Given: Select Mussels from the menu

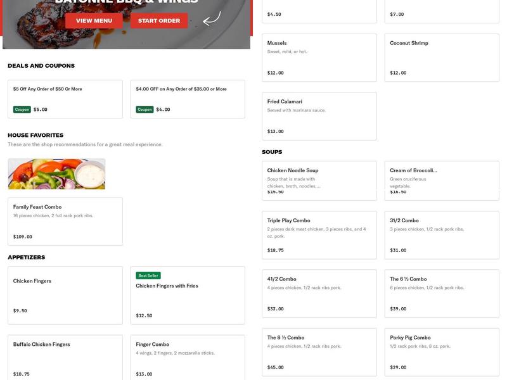Looking at the screenshot, I should (319, 58).
